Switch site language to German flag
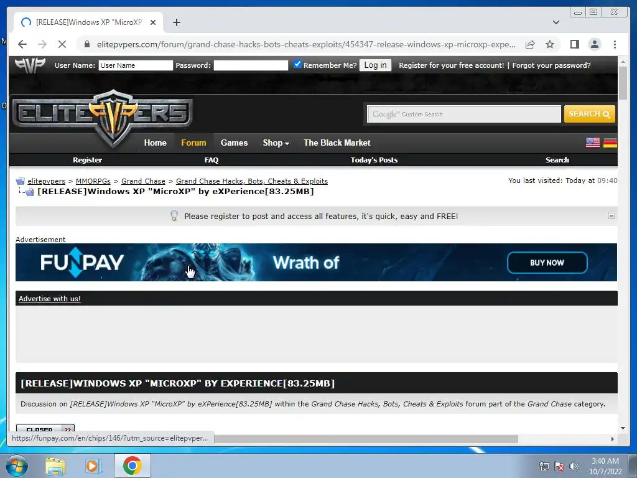The image size is (637, 478). (610, 143)
